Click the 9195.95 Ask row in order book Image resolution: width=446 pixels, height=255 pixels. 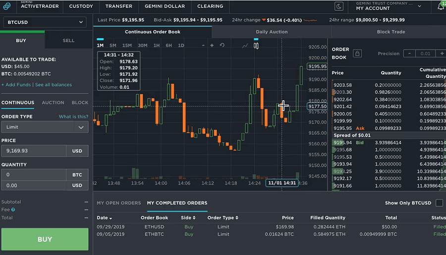click(x=389, y=128)
